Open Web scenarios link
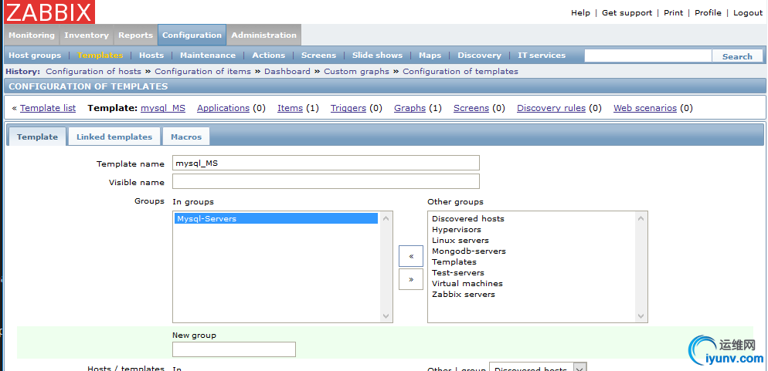This screenshot has width=768, height=371. click(645, 108)
